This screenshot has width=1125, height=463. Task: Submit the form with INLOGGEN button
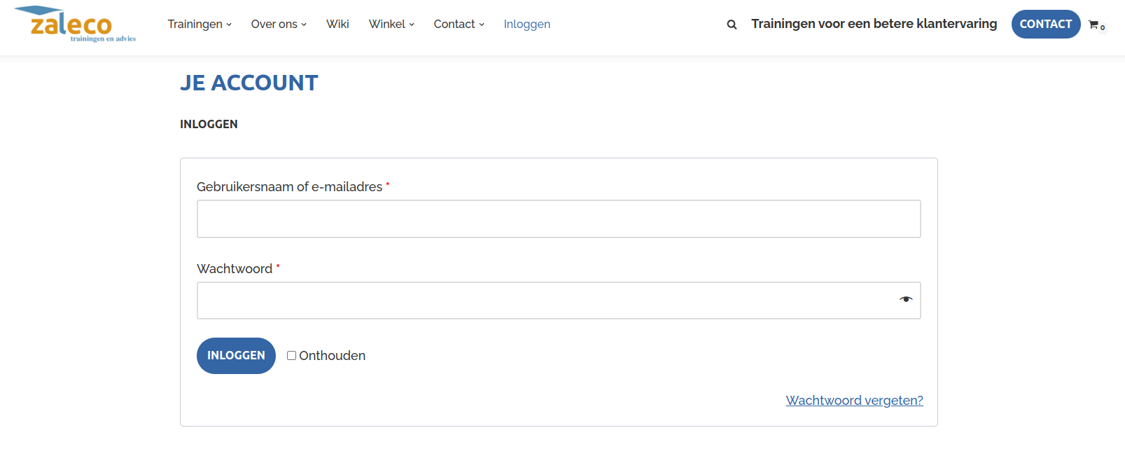point(236,356)
